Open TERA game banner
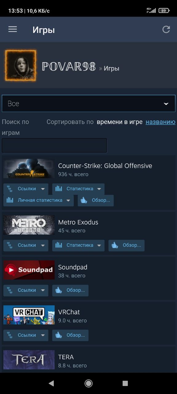177x394 pixels. (x=29, y=360)
